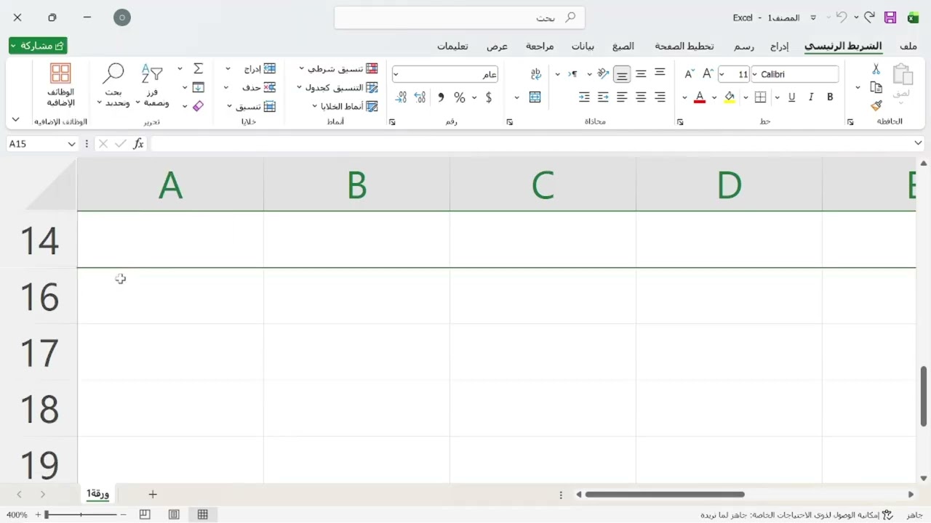
Task: Open the Name Box A15 dropdown arrow
Action: point(71,144)
